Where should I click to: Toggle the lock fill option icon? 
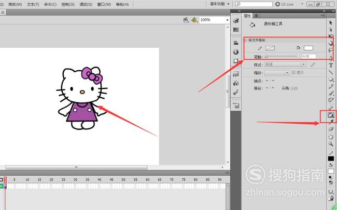coord(331,199)
